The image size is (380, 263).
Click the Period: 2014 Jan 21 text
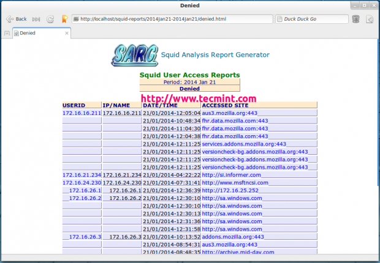[x=189, y=82]
